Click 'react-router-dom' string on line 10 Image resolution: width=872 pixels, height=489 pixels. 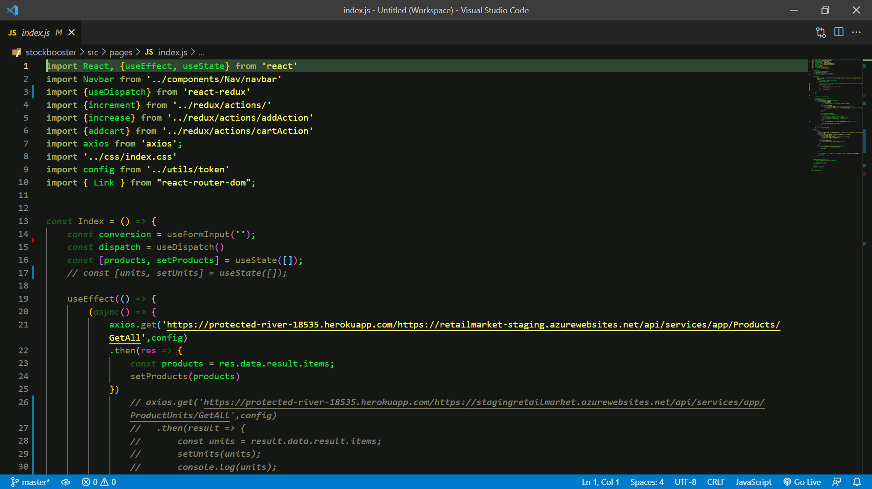[x=203, y=182]
